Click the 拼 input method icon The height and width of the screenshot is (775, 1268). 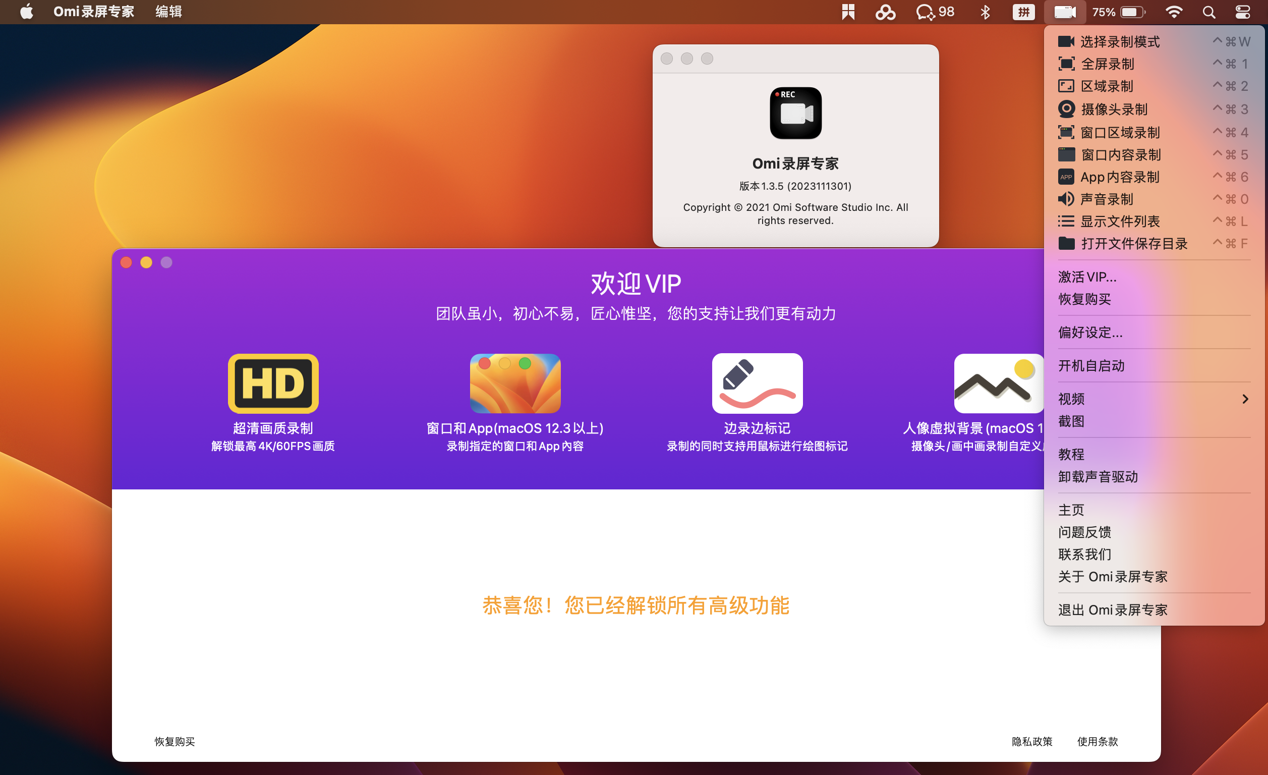(1023, 12)
